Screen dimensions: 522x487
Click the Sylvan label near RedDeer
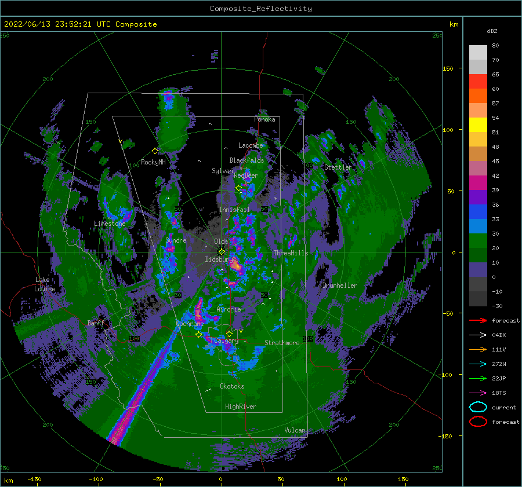coord(222,171)
